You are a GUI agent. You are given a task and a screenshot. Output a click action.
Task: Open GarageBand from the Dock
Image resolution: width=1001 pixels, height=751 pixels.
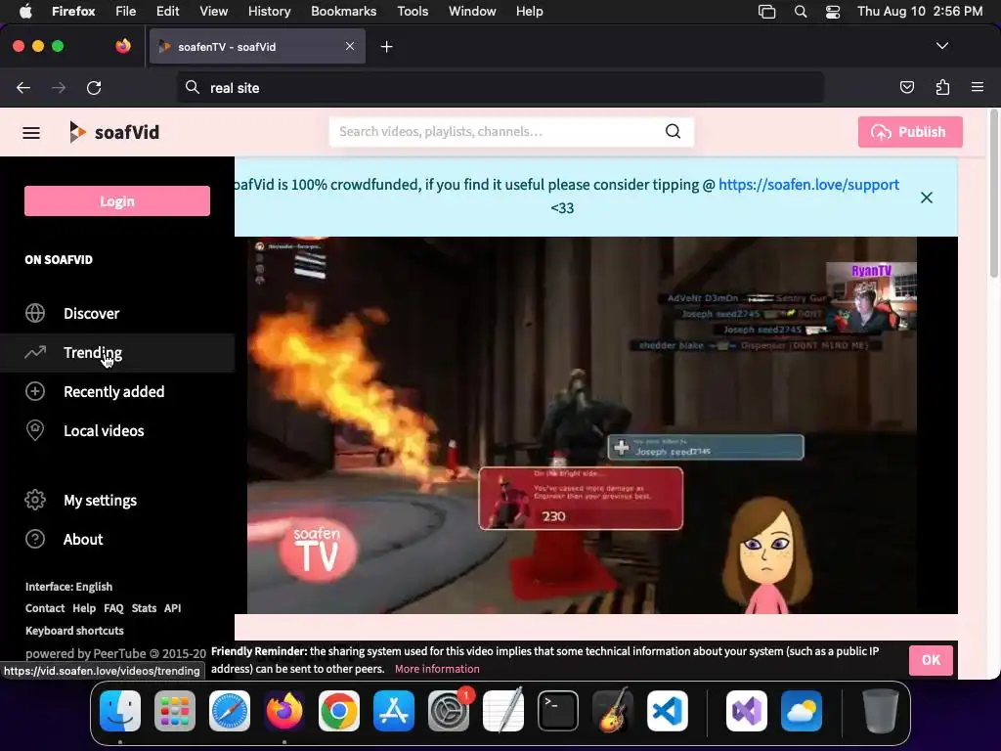pyautogui.click(x=613, y=711)
